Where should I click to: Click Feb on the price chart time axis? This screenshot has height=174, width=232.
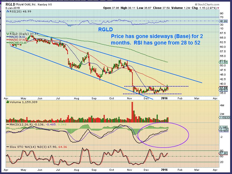click(180, 98)
